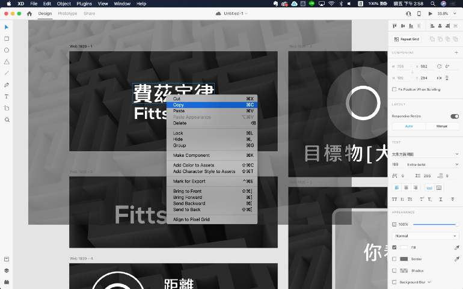463x289 pixels.
Task: Align selection to horizontal center
Action: coord(440,26)
